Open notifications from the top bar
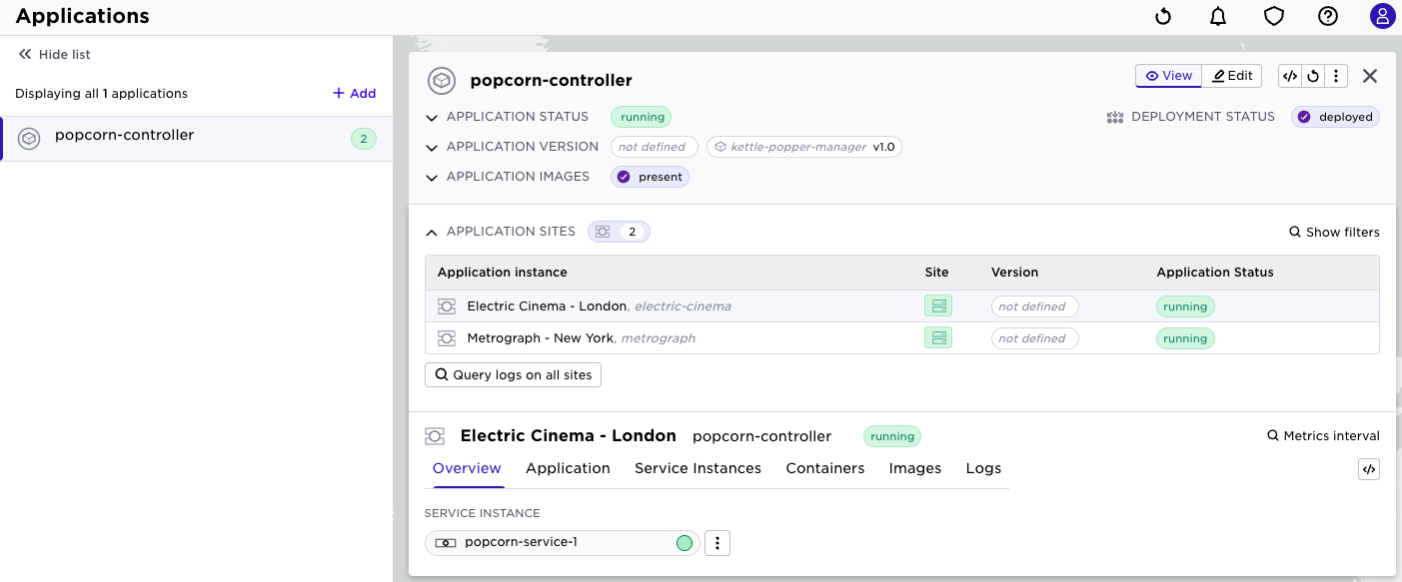Image resolution: width=1402 pixels, height=582 pixels. [x=1215, y=16]
